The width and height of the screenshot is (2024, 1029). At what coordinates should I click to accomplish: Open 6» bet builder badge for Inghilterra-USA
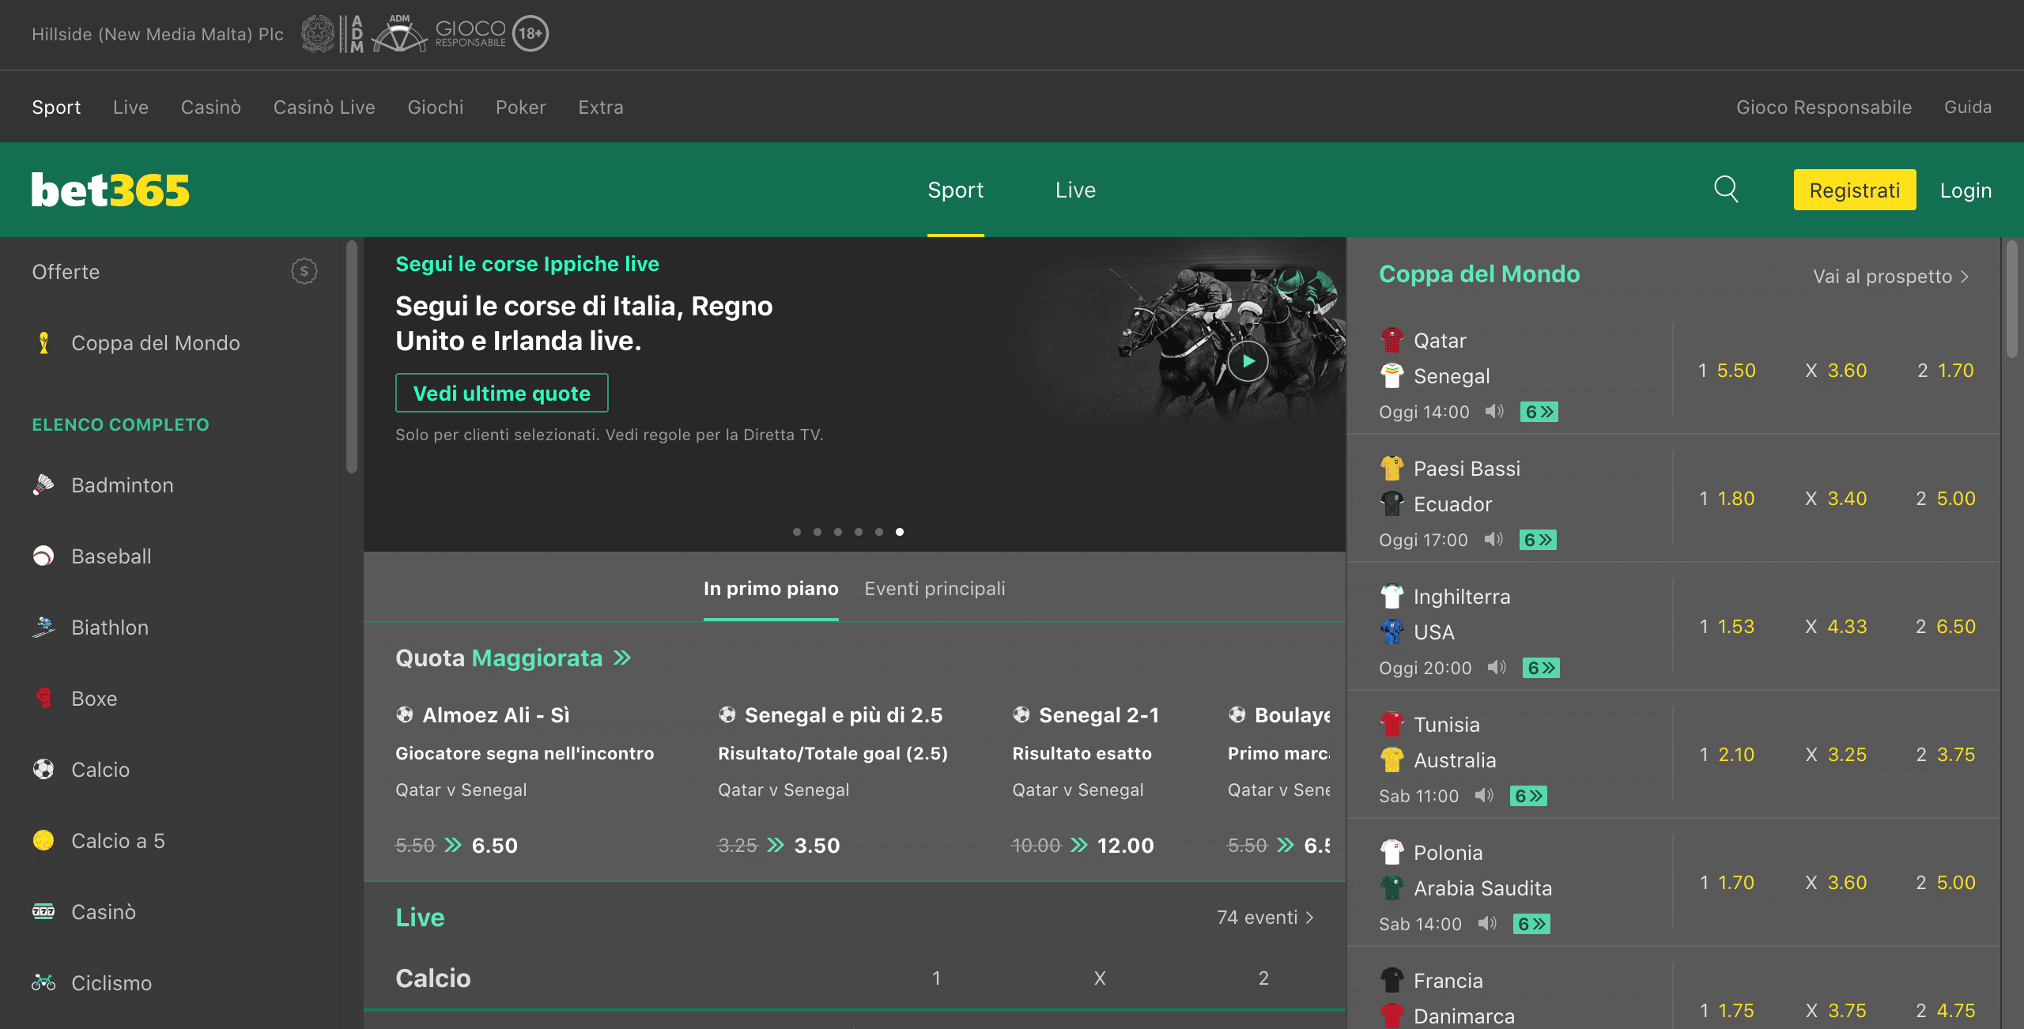pos(1540,668)
